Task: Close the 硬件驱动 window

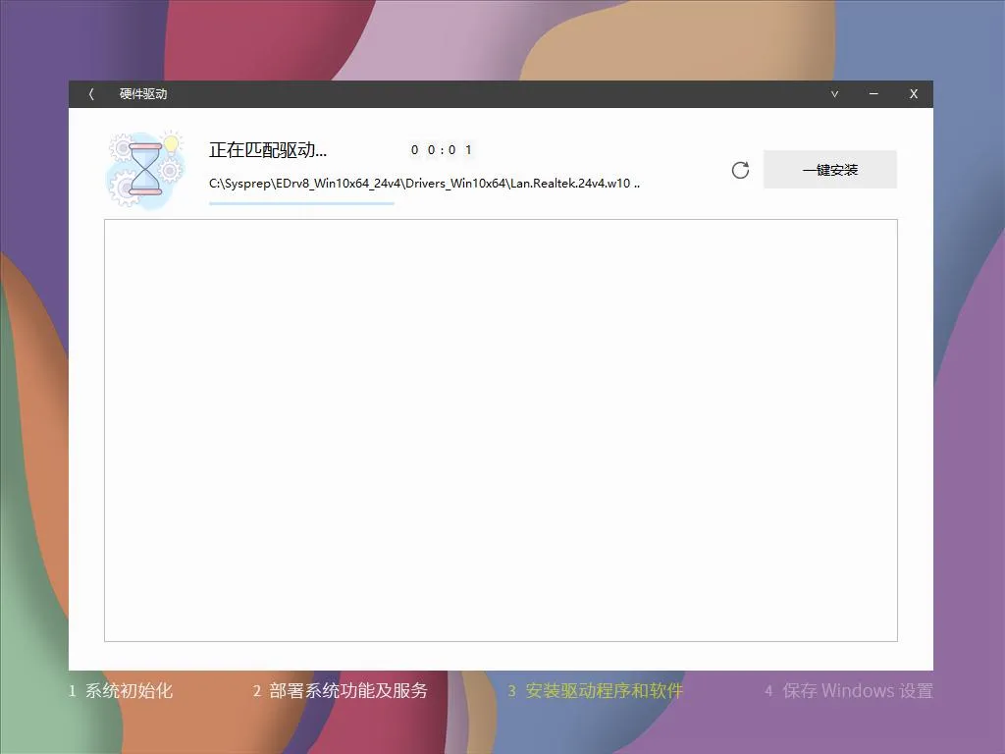Action: [913, 93]
